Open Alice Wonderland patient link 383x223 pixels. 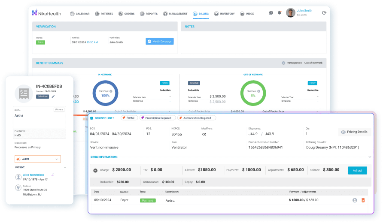[x=34, y=175]
